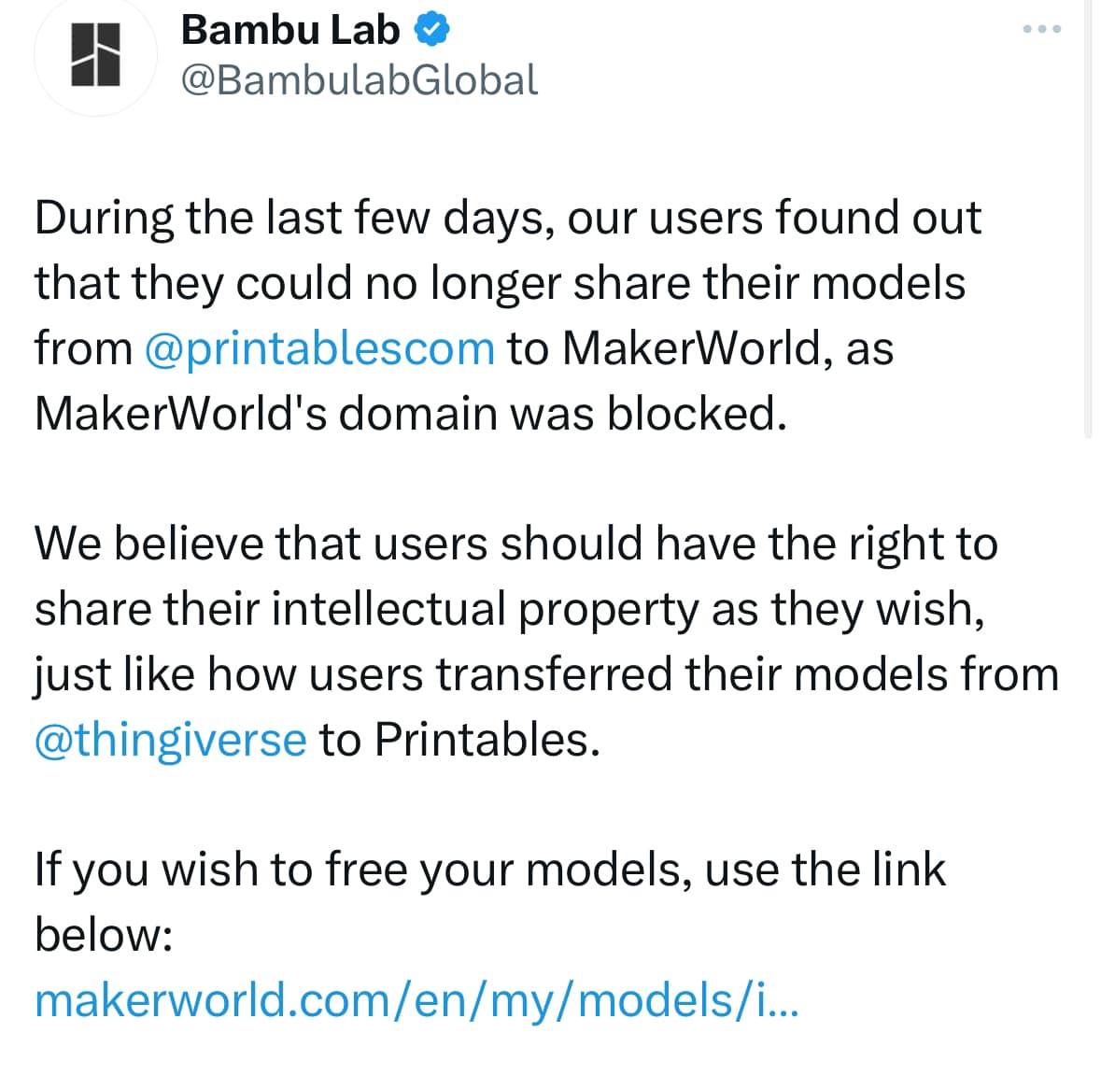
Task: Open the Bambu Lab display name
Action: click(290, 30)
